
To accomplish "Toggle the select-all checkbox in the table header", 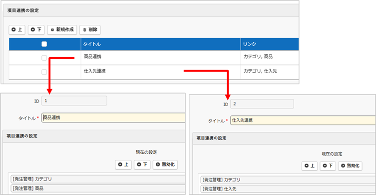I will [44, 44].
